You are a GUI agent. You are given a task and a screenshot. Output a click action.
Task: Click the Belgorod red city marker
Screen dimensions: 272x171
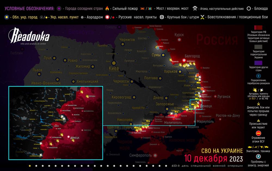click(x=184, y=60)
